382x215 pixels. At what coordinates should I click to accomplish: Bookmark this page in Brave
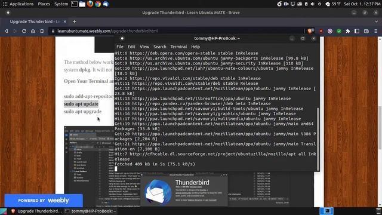[x=42, y=31]
